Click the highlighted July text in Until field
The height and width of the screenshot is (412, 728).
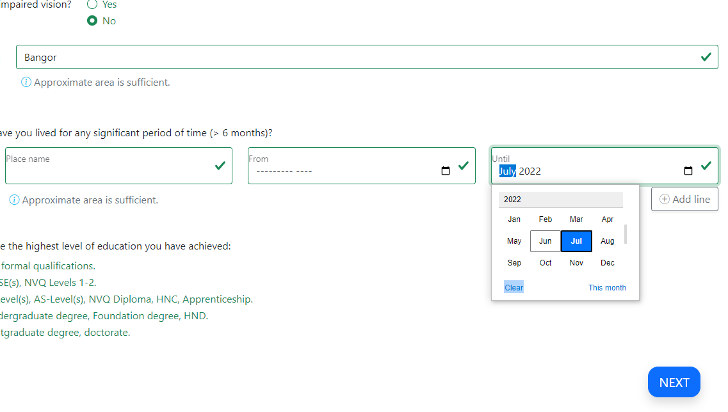508,171
